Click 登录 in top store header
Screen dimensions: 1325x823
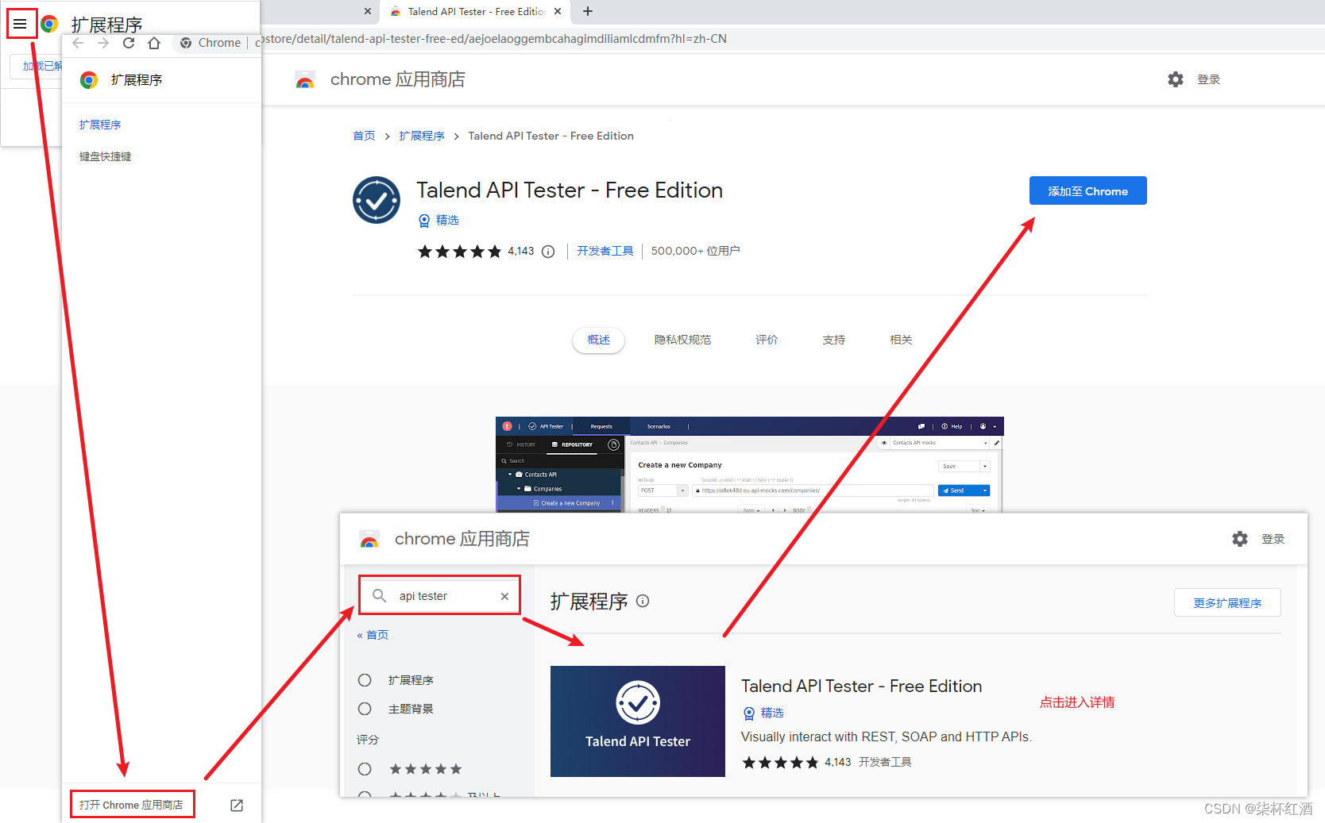(1208, 79)
